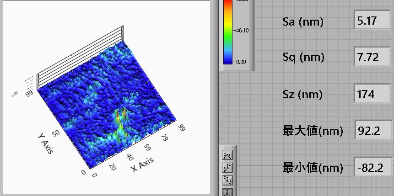Select the XY plane projection icon

click(x=227, y=155)
